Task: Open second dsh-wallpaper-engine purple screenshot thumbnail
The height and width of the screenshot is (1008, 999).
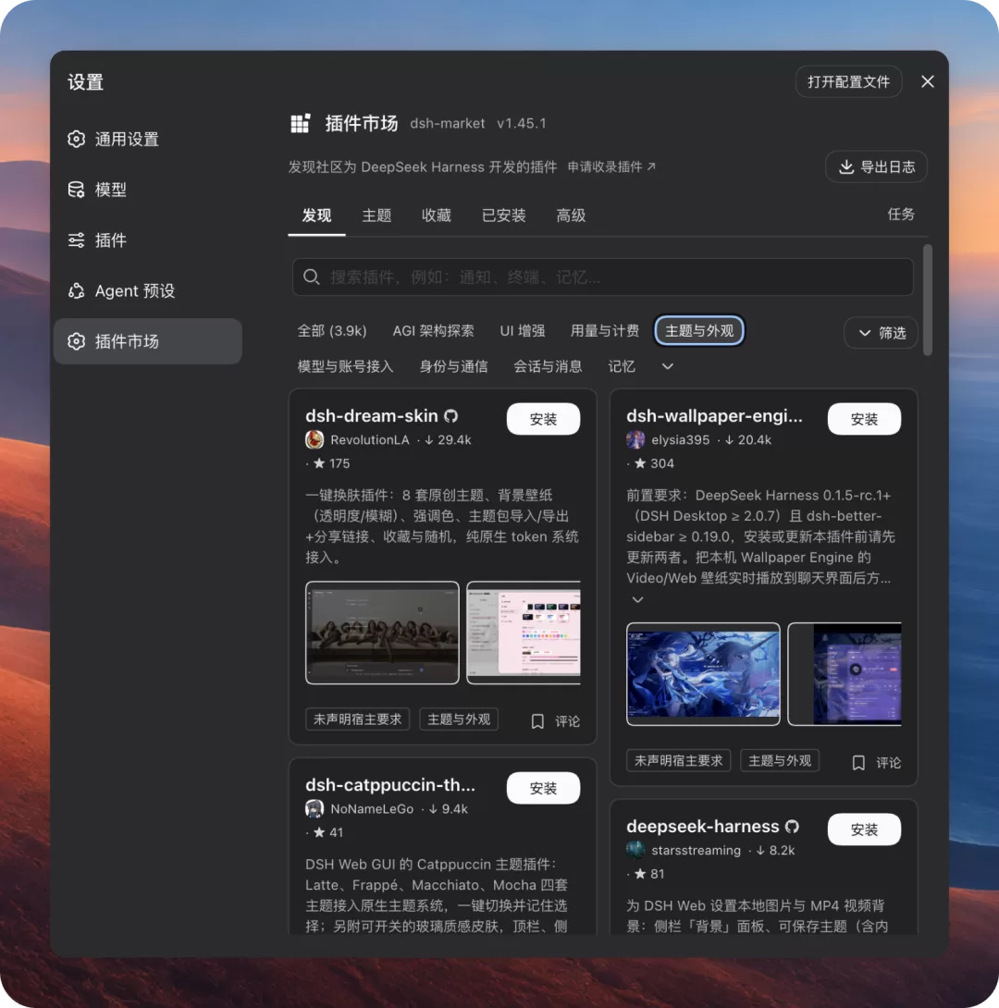Action: (845, 674)
